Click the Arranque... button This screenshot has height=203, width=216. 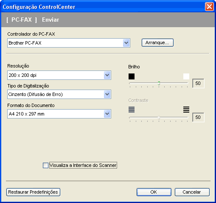(x=157, y=42)
